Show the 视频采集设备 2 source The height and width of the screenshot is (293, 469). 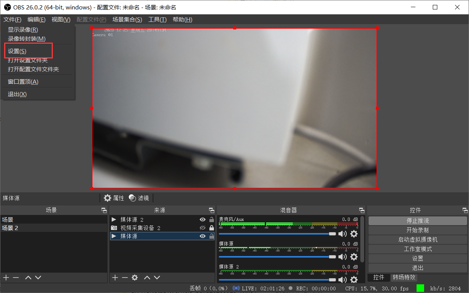coord(203,228)
